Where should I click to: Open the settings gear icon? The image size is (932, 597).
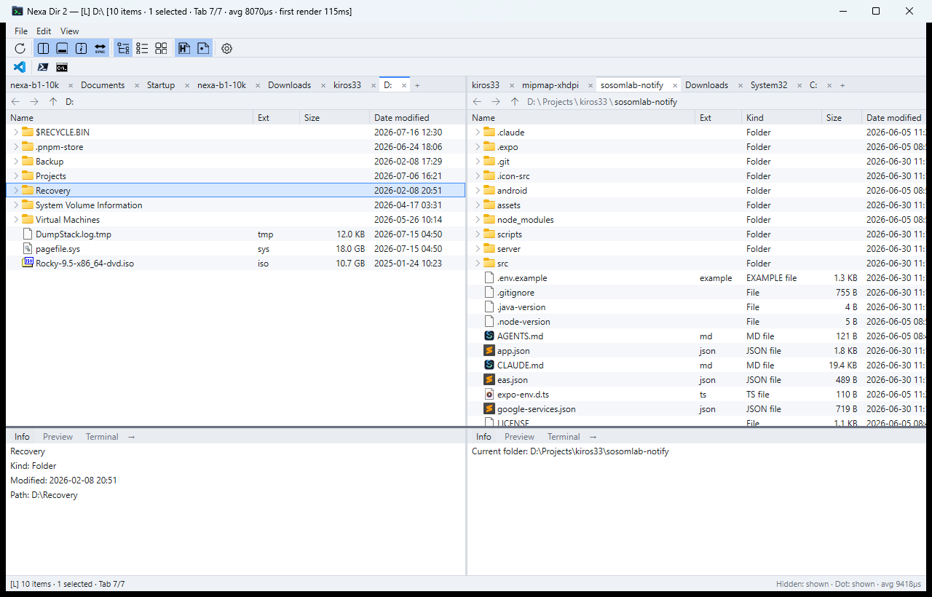(x=226, y=49)
